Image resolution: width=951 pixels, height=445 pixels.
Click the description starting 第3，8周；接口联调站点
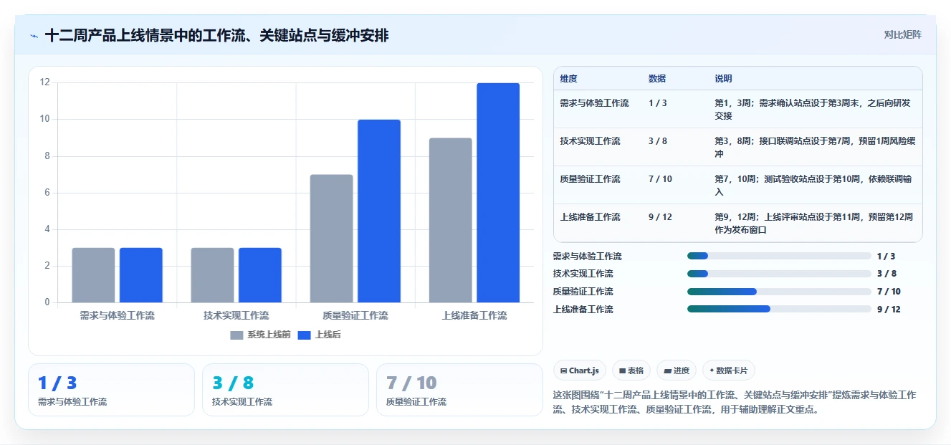815,148
